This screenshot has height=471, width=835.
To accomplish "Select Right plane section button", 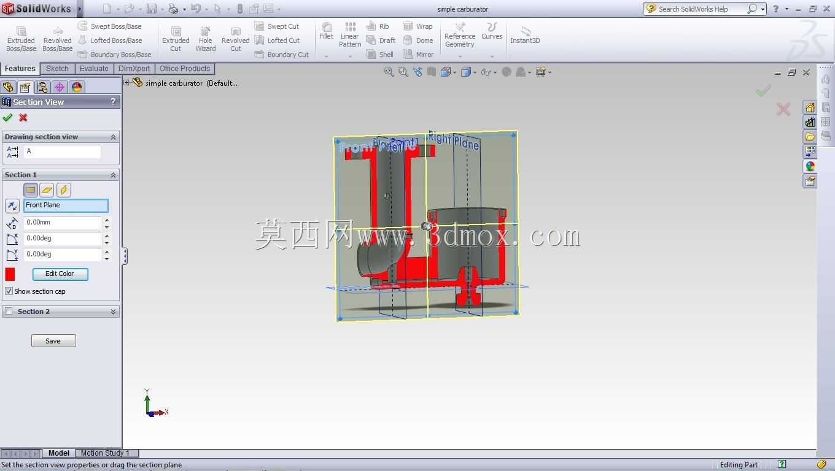I will point(64,190).
